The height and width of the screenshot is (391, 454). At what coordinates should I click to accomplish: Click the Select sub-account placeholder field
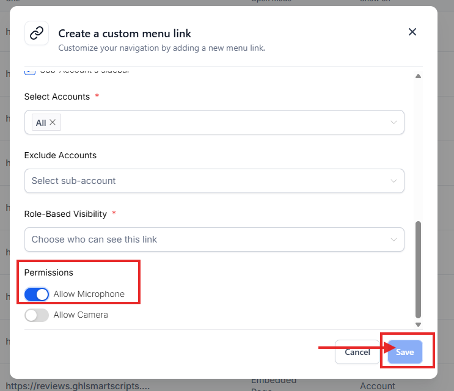pyautogui.click(x=214, y=181)
